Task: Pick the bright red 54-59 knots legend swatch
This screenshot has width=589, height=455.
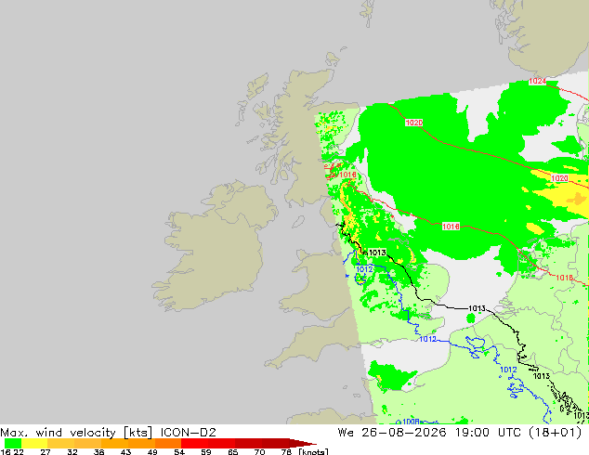Action: pyautogui.click(x=194, y=443)
